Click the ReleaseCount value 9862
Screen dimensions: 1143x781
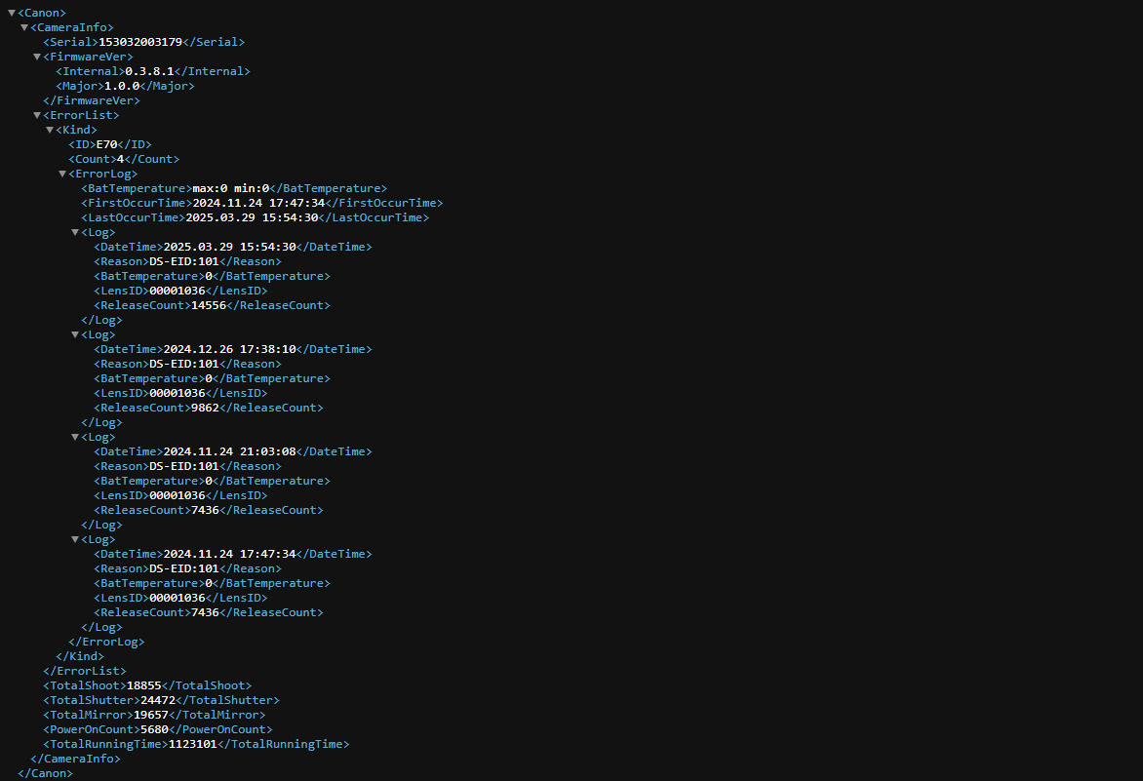(x=205, y=408)
